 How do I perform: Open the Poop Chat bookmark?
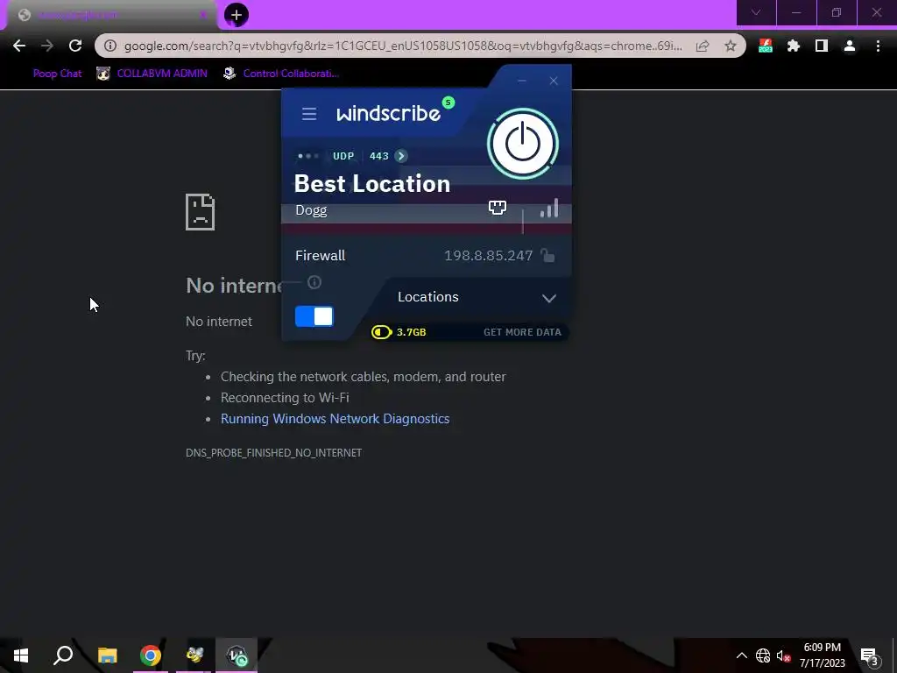pyautogui.click(x=57, y=74)
